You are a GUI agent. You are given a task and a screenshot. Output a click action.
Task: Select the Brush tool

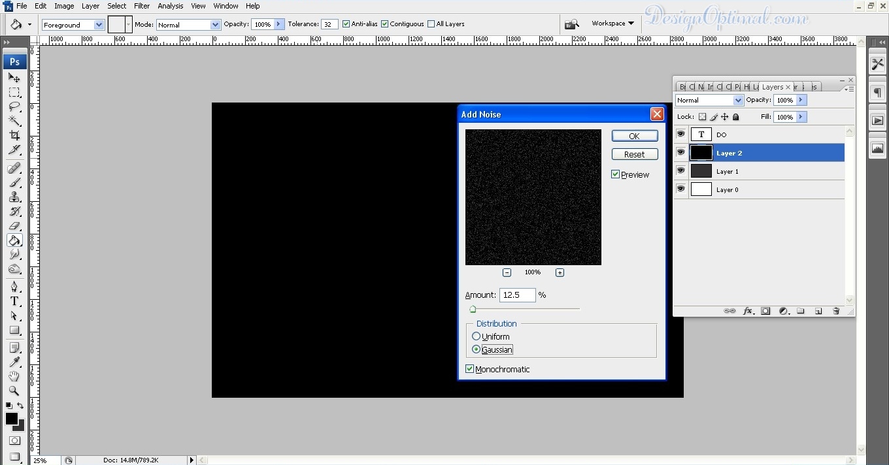click(14, 183)
